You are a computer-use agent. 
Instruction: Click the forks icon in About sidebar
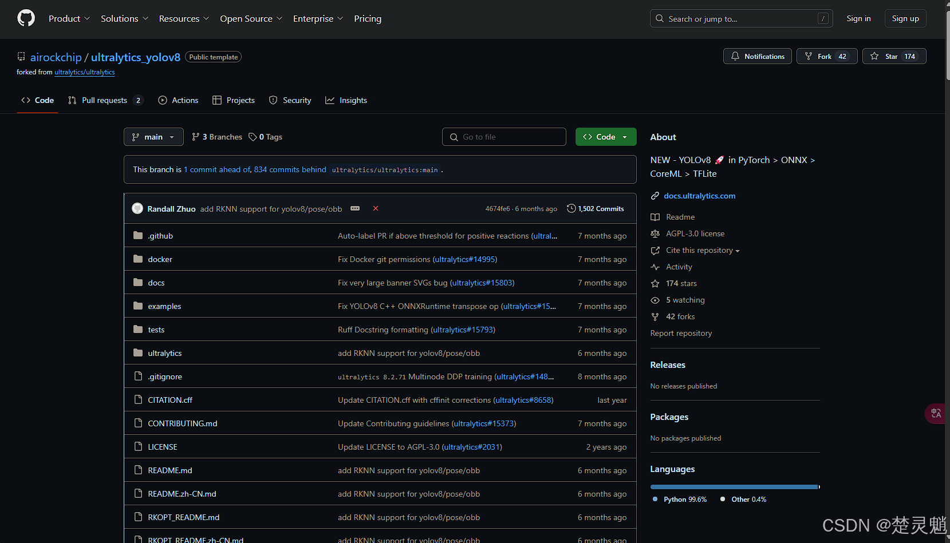655,316
